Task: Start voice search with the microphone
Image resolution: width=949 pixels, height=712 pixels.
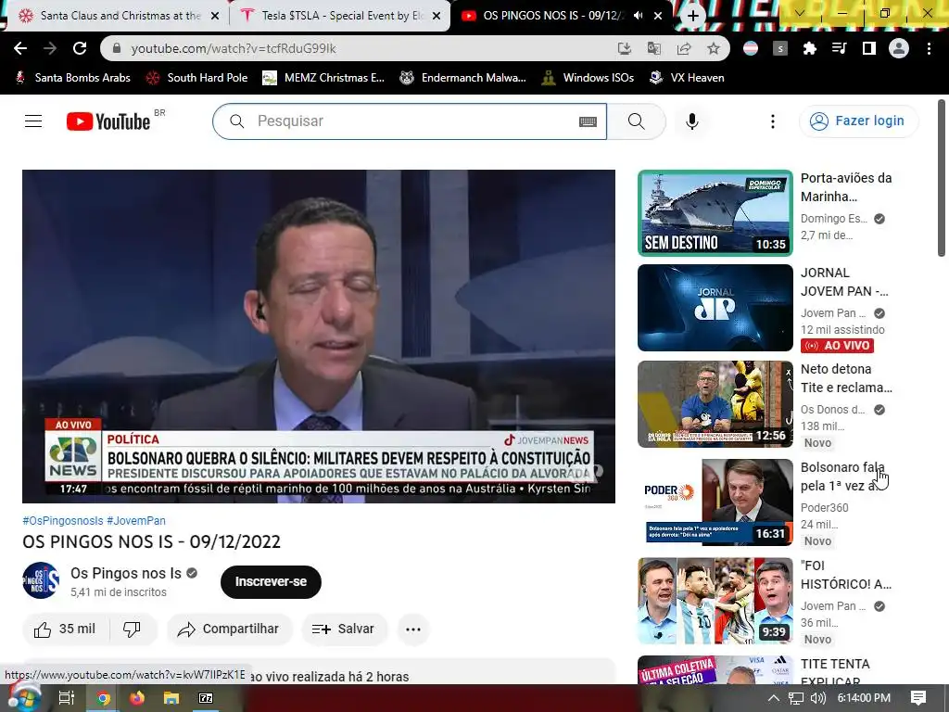Action: coord(691,121)
